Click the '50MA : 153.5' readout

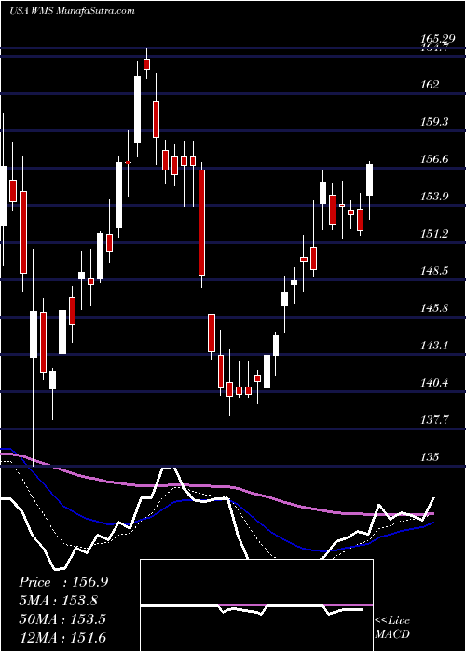tap(62, 618)
